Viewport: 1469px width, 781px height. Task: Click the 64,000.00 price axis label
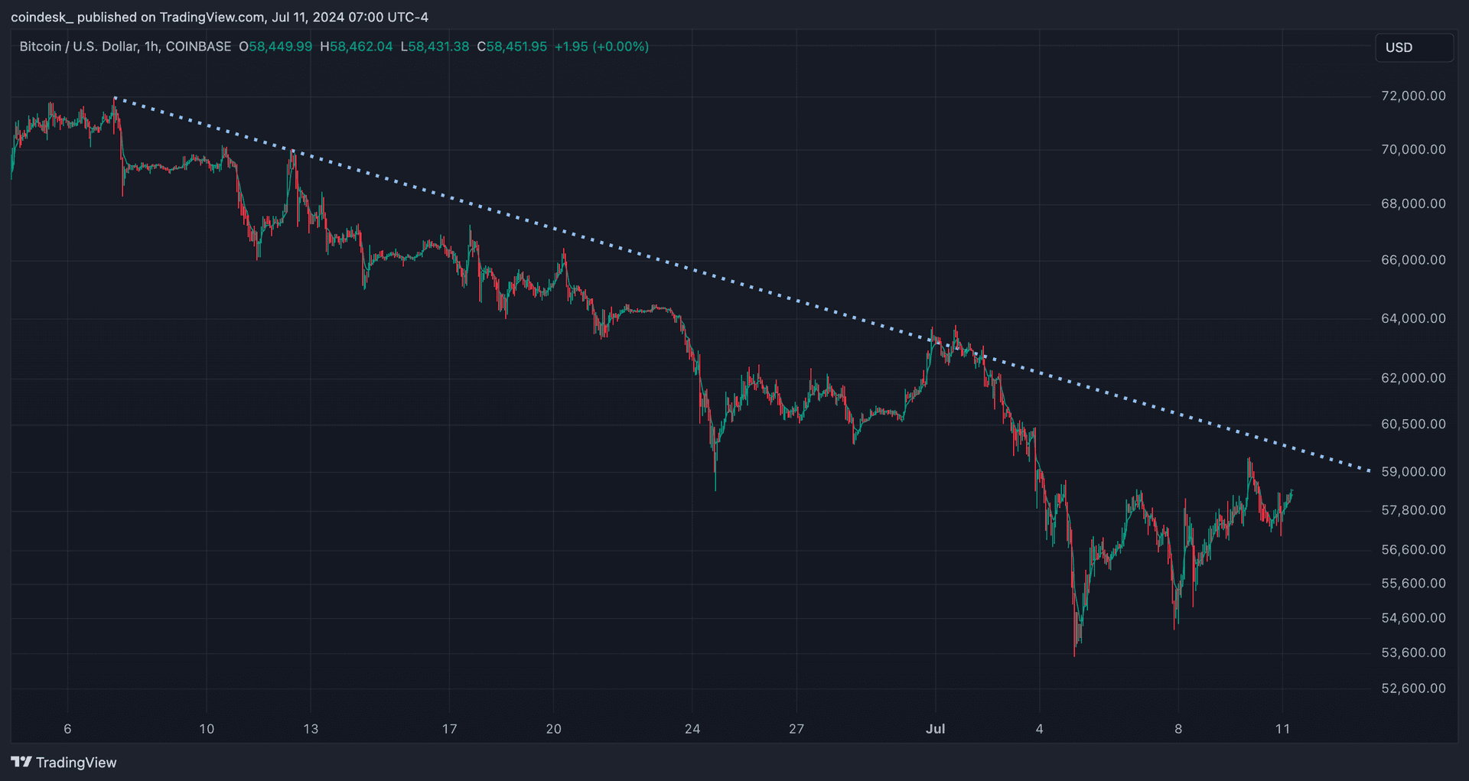1413,318
